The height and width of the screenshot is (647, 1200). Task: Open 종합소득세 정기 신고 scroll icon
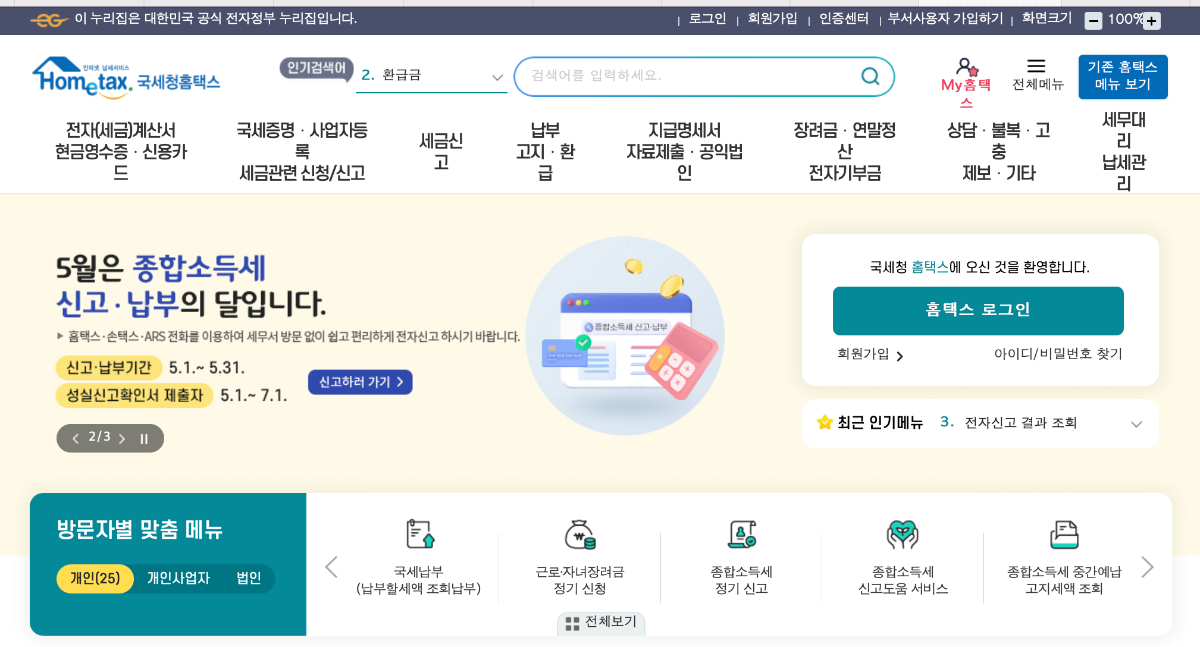741,535
